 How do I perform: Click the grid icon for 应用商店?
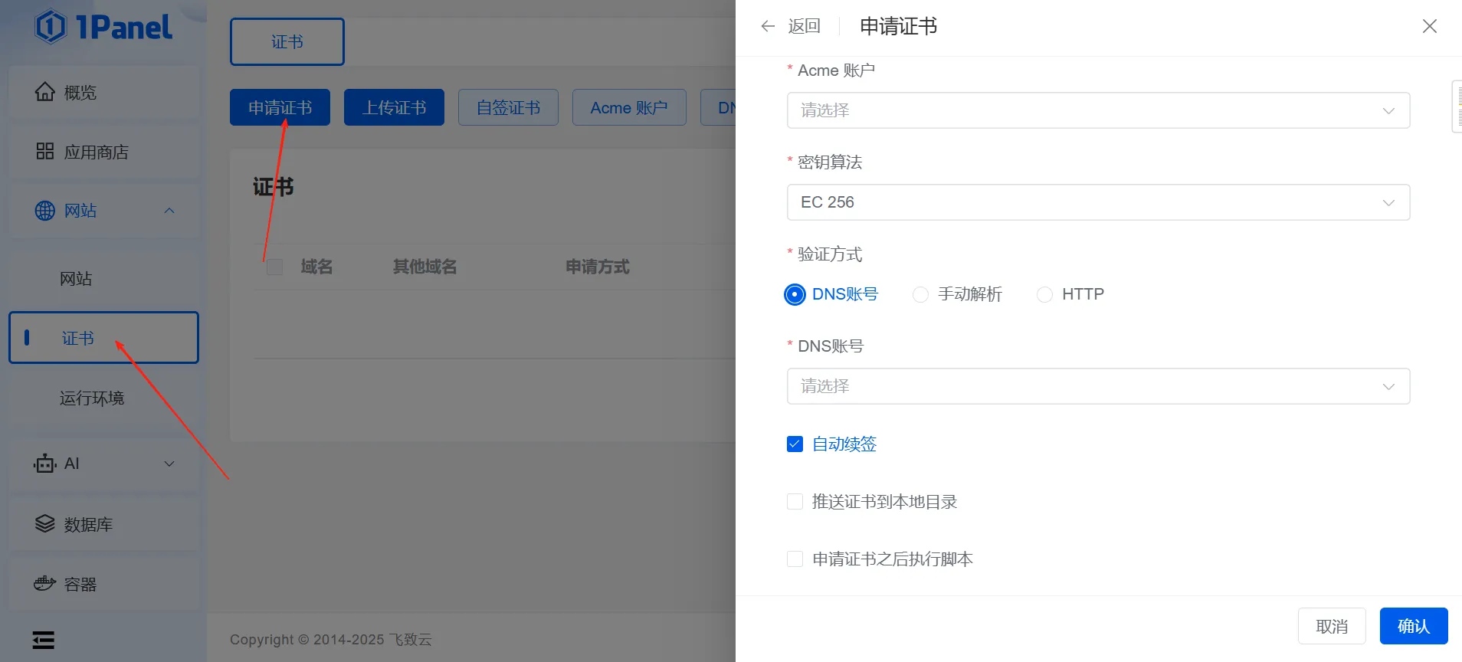[x=45, y=151]
